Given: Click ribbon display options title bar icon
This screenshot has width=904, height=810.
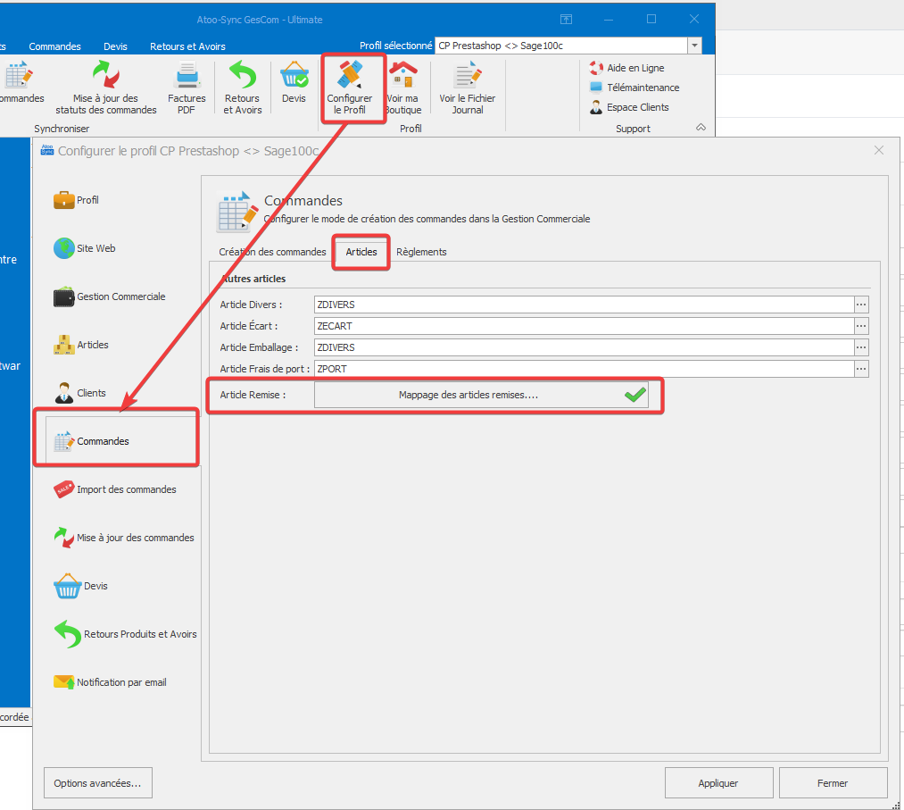Looking at the screenshot, I should coord(566,20).
